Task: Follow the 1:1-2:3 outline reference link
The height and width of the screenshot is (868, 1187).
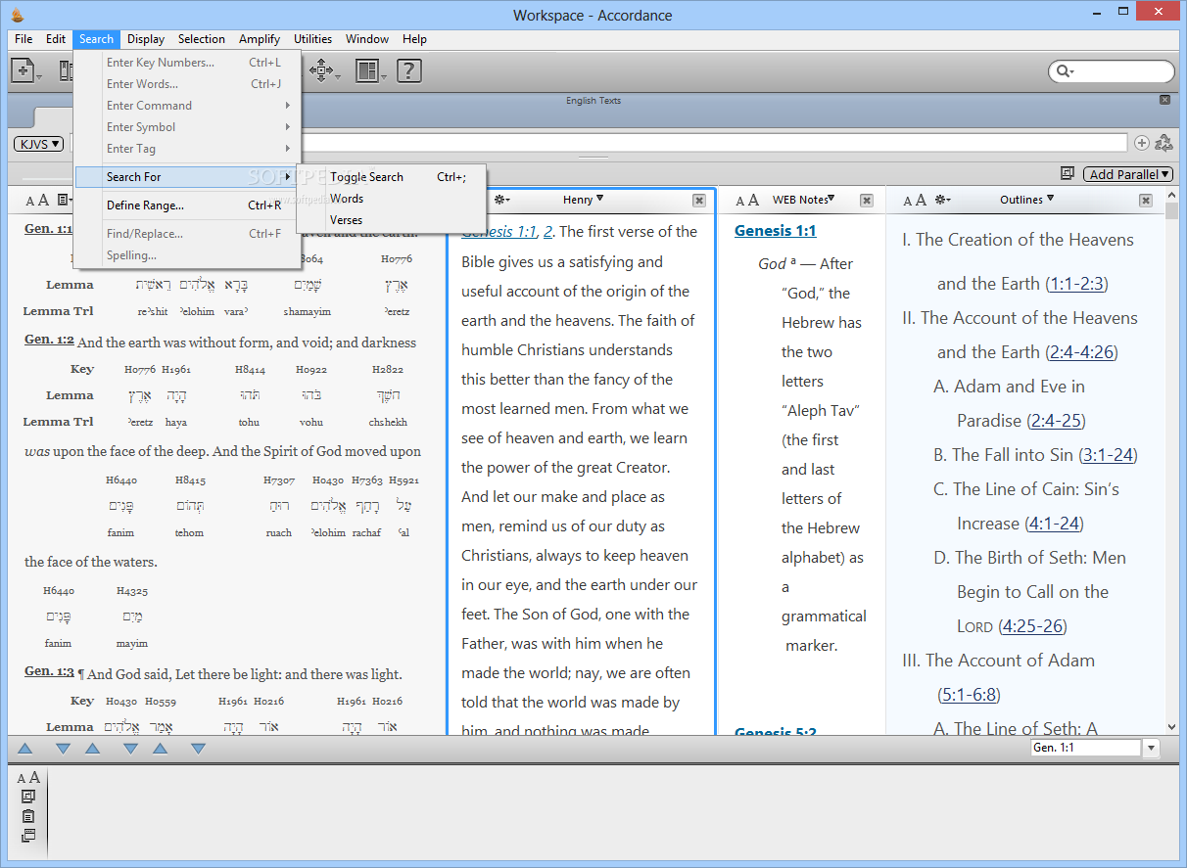Action: pyautogui.click(x=1076, y=284)
